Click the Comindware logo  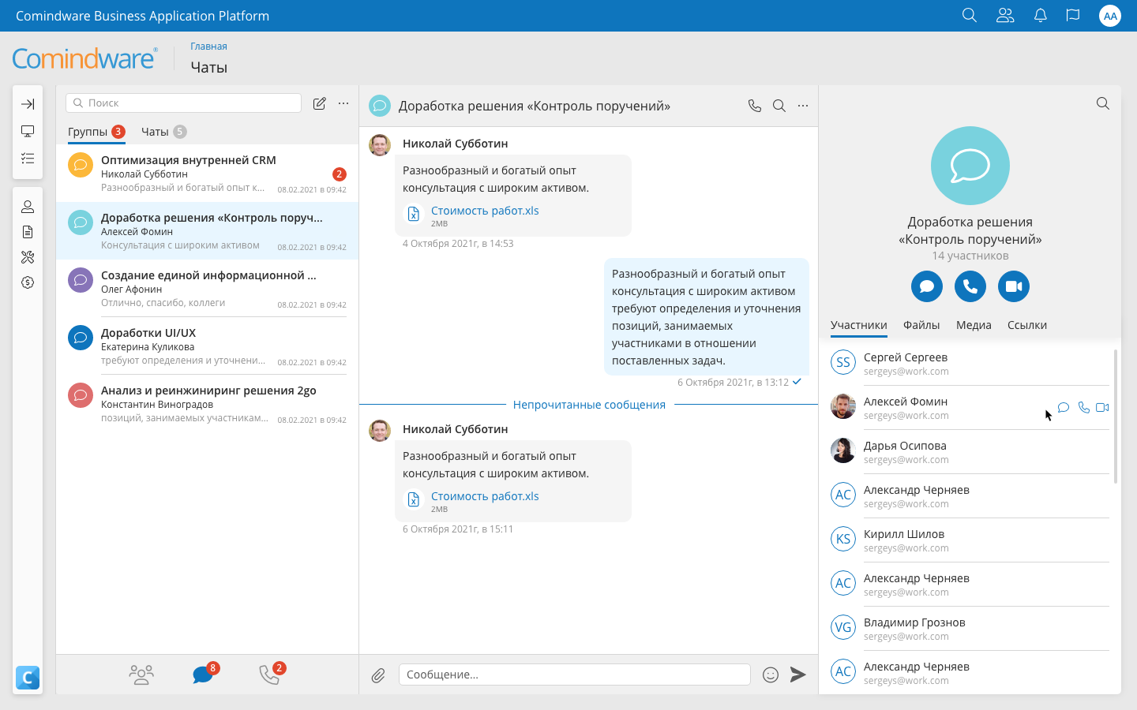(84, 58)
